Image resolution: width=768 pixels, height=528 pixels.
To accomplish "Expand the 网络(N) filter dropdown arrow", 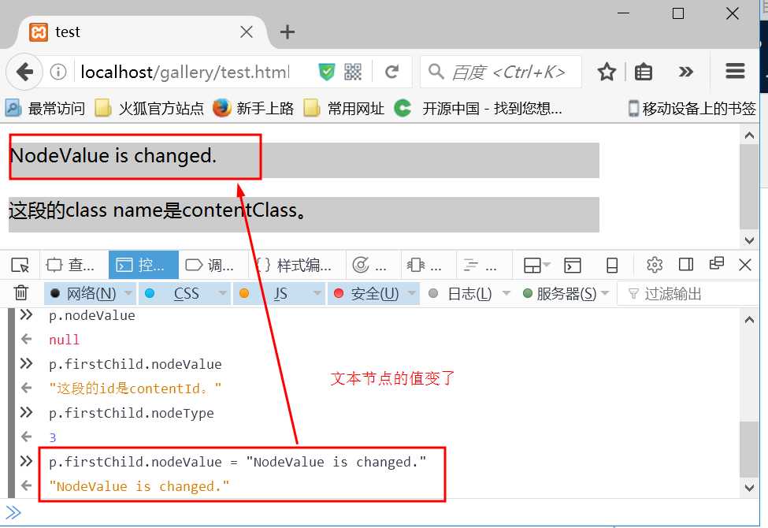I will pyautogui.click(x=128, y=293).
